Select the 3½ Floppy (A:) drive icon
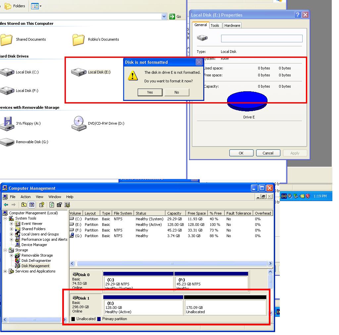 (7, 123)
